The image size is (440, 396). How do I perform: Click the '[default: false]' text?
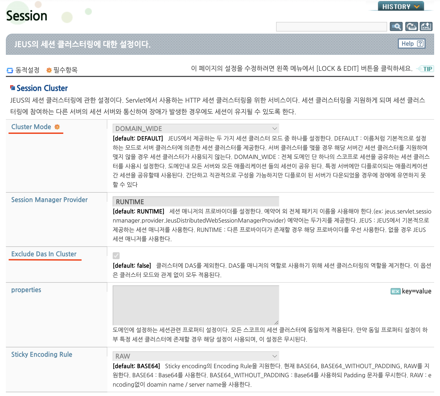(x=132, y=266)
